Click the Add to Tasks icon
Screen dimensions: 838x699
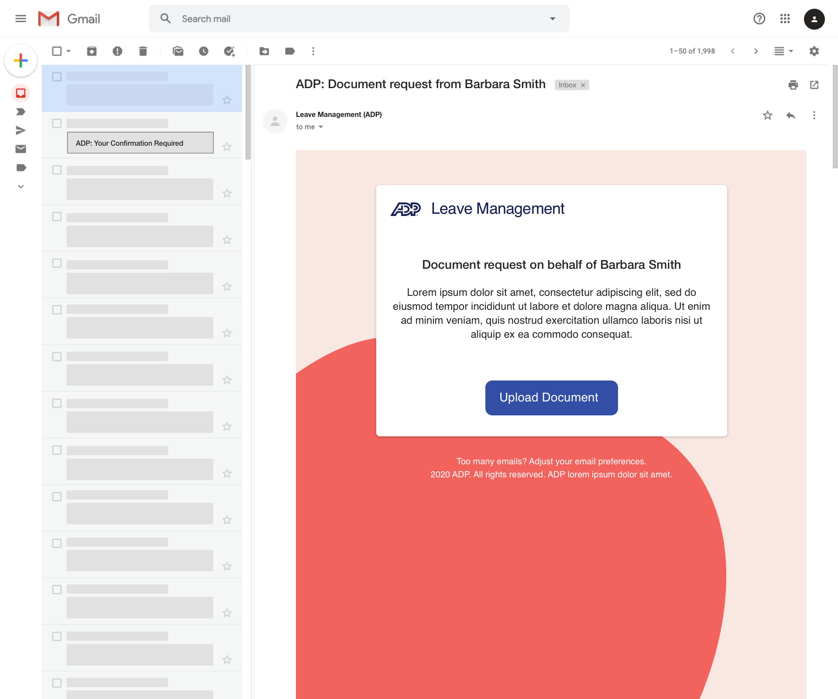click(x=229, y=51)
